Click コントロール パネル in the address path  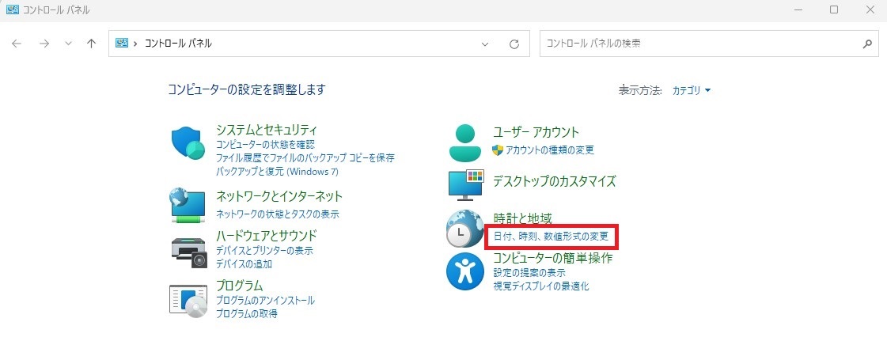click(x=178, y=43)
